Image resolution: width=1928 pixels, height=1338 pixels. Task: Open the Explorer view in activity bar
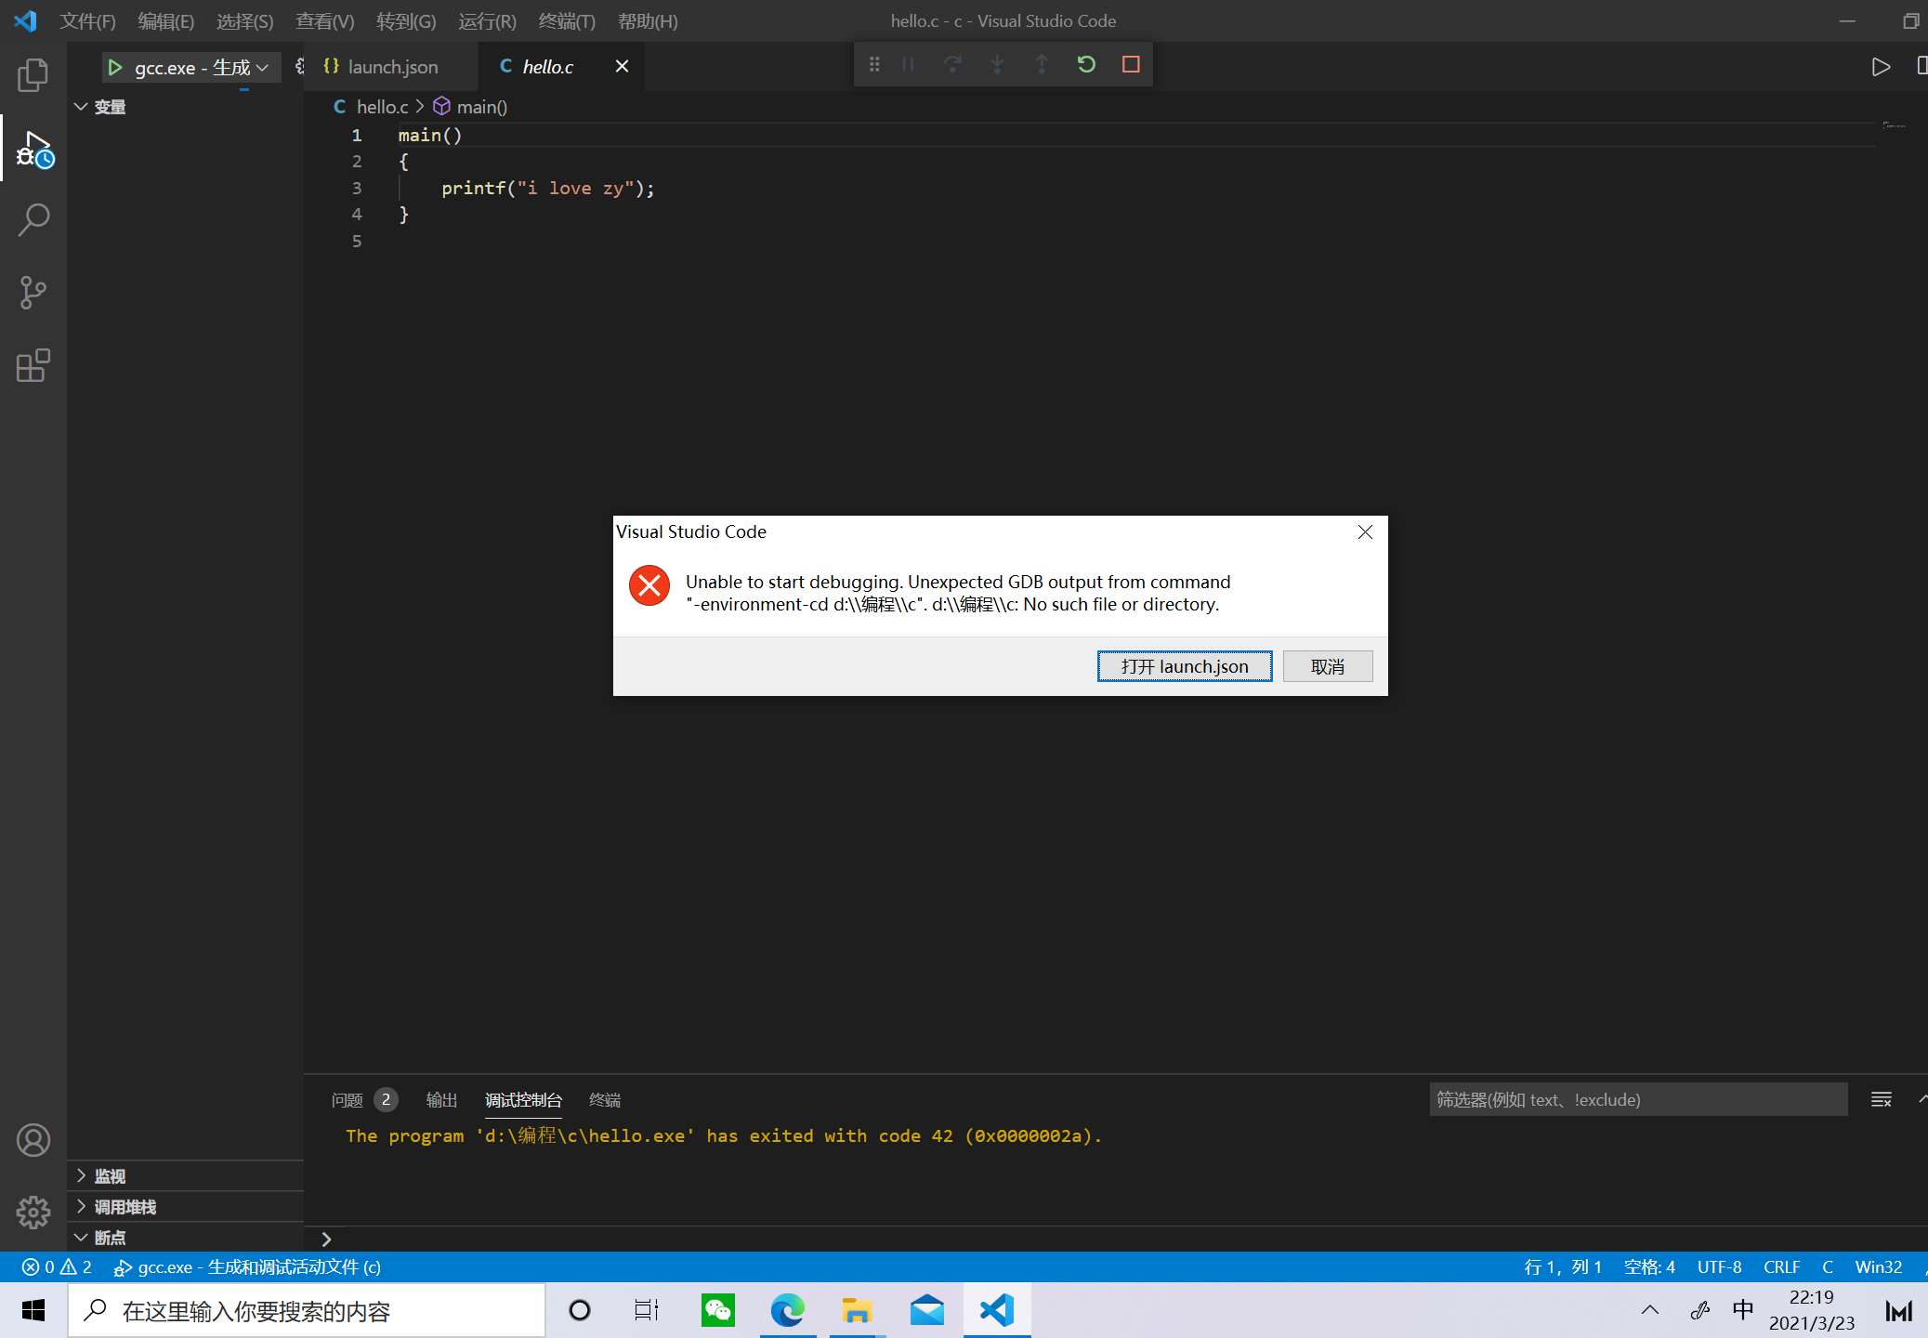(33, 75)
